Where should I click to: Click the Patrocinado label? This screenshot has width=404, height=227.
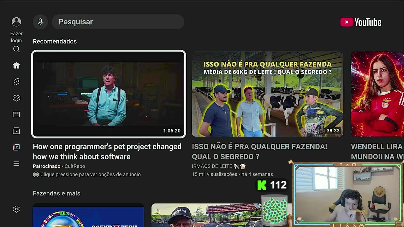coord(46,166)
